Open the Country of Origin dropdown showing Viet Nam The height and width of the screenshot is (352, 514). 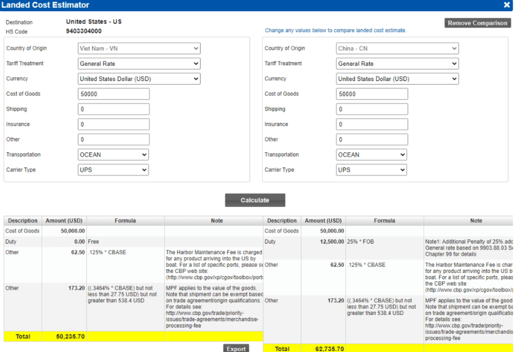[x=139, y=48]
